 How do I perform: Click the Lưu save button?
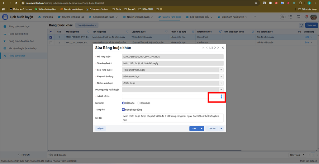tap(194, 129)
